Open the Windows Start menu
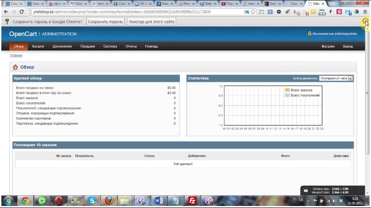Viewport: 371px width, 208px height. pos(8,200)
